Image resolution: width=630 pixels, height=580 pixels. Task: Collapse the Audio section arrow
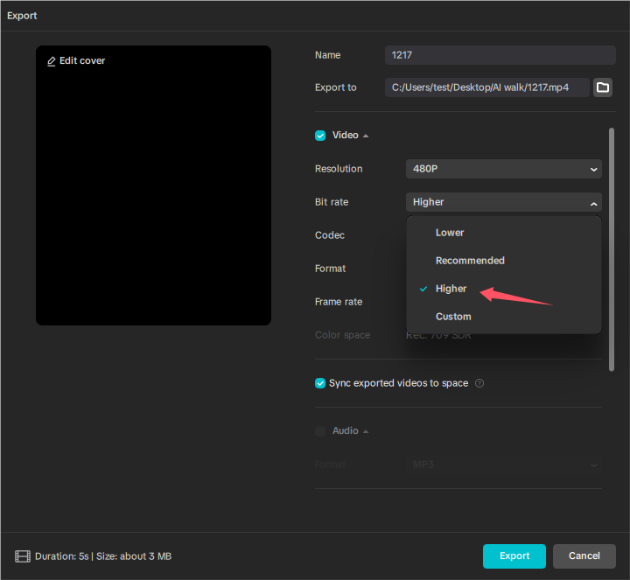pyautogui.click(x=366, y=431)
